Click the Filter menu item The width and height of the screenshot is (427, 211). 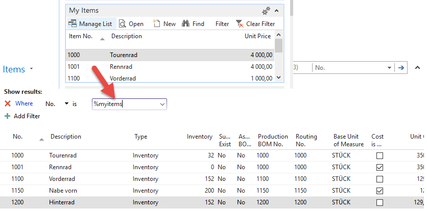click(x=222, y=24)
